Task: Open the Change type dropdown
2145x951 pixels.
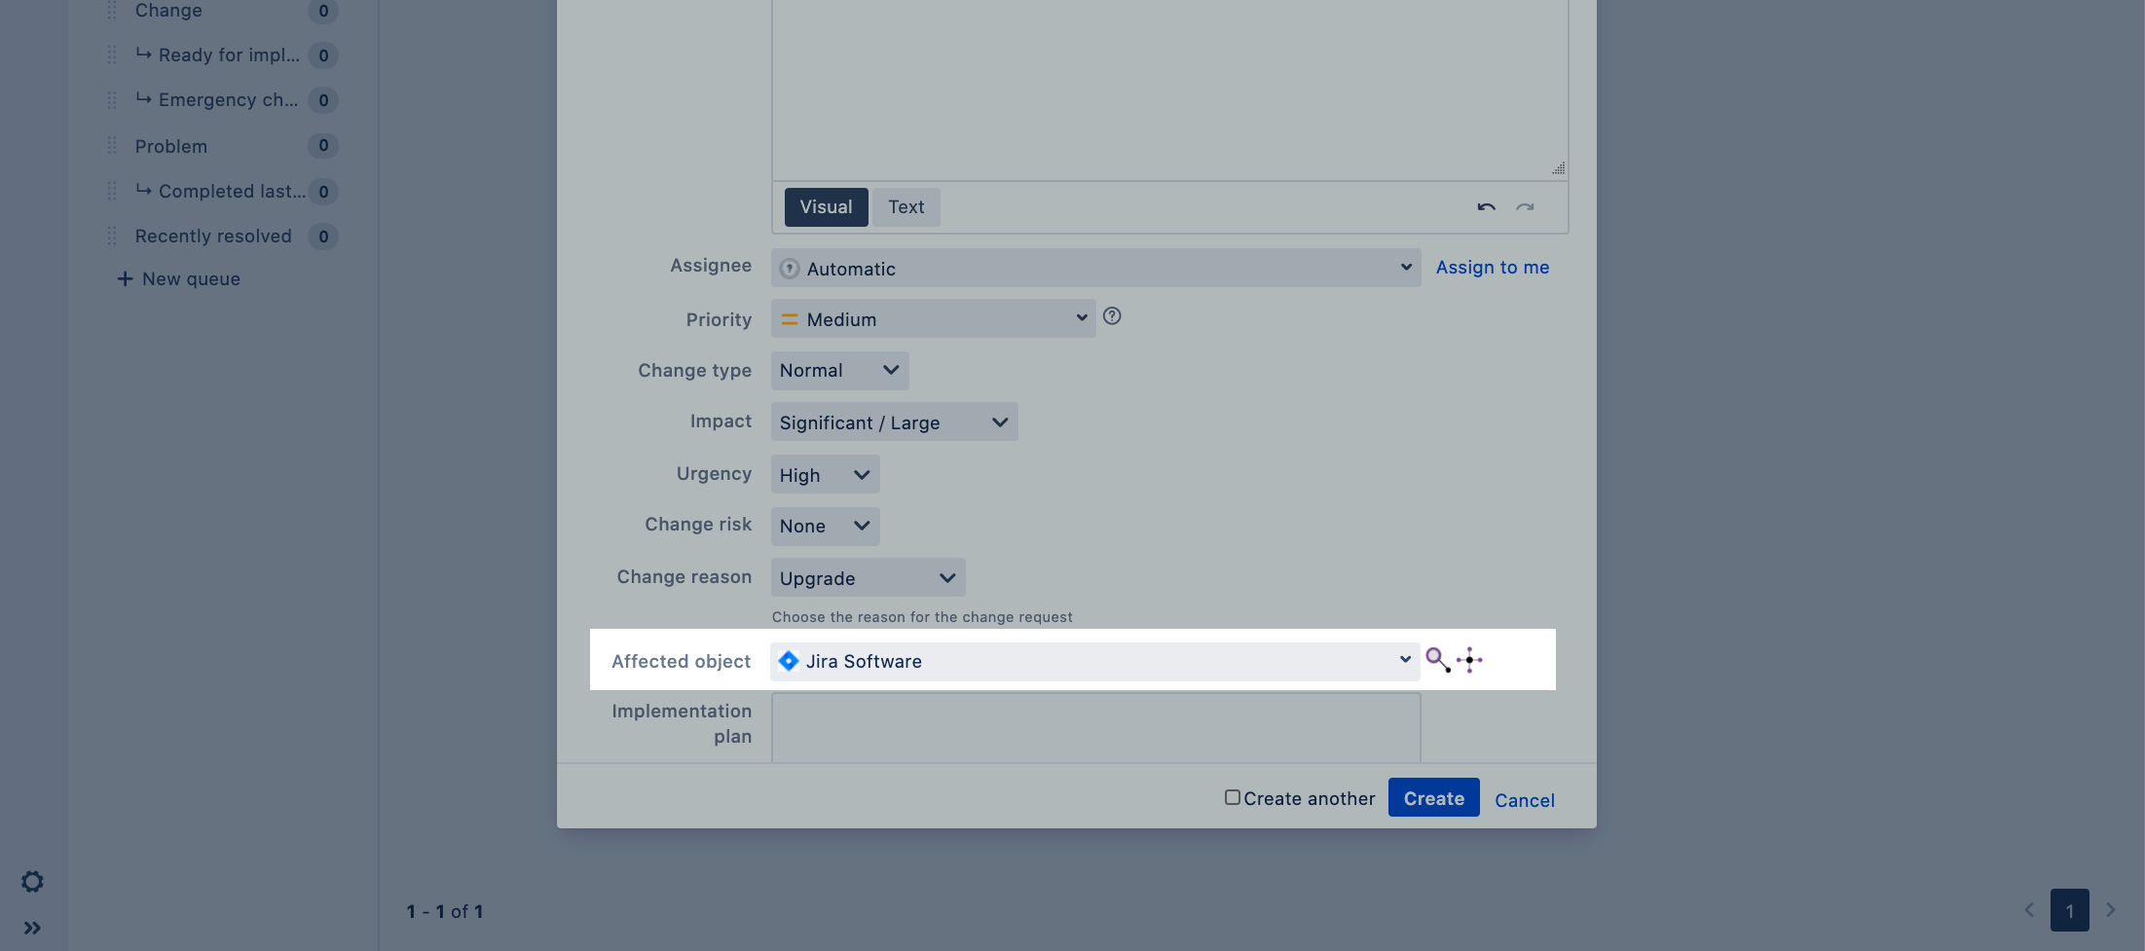Action: tap(839, 371)
